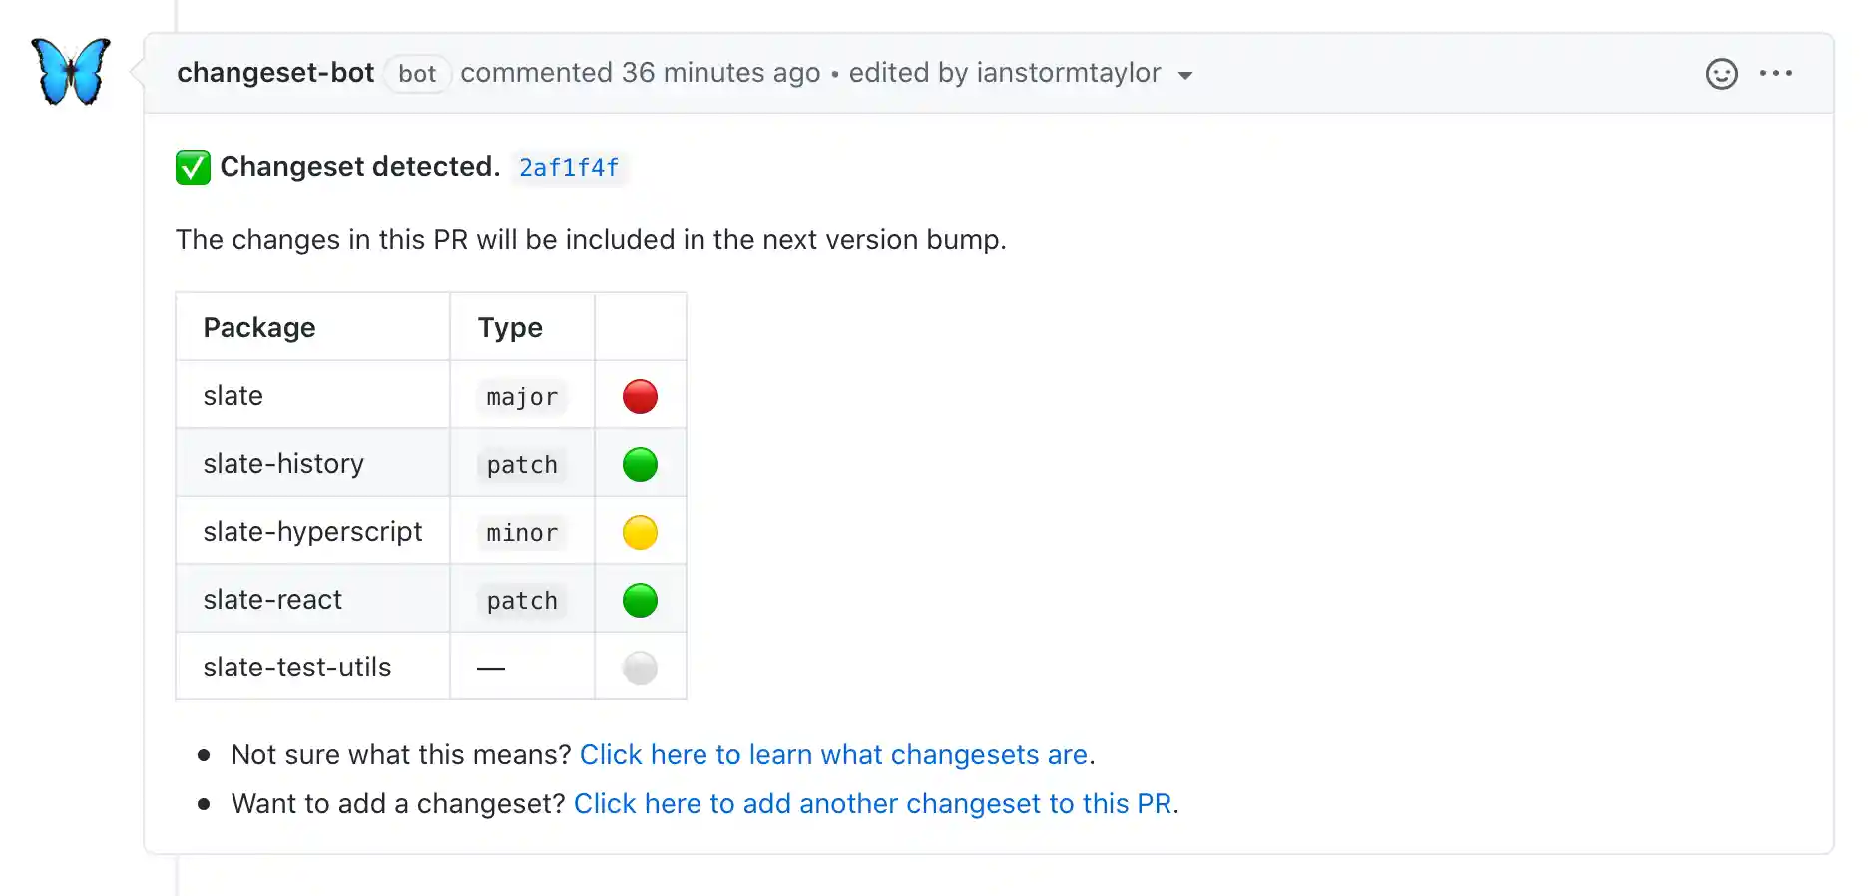
Task: Click here to learn what changesets are
Action: click(833, 755)
